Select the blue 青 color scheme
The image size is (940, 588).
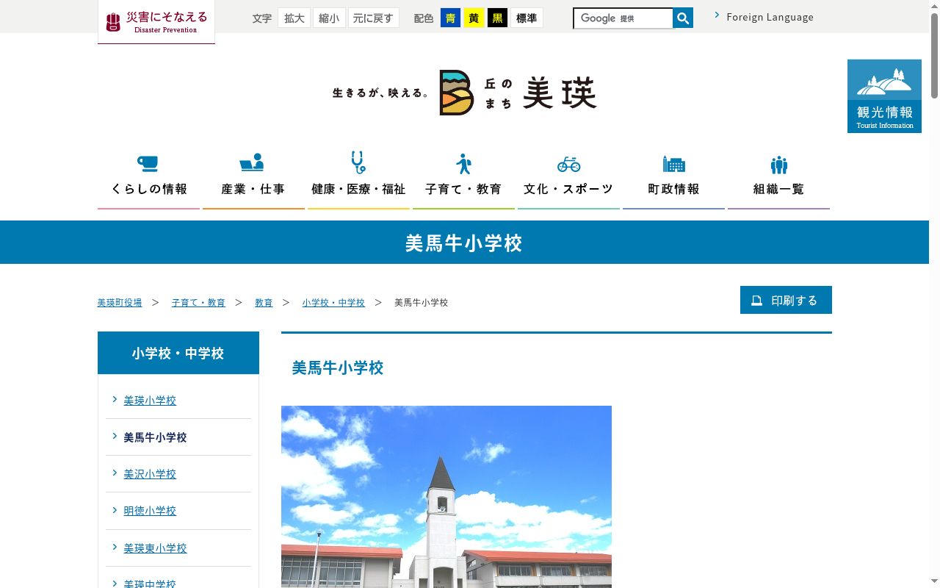pyautogui.click(x=450, y=18)
